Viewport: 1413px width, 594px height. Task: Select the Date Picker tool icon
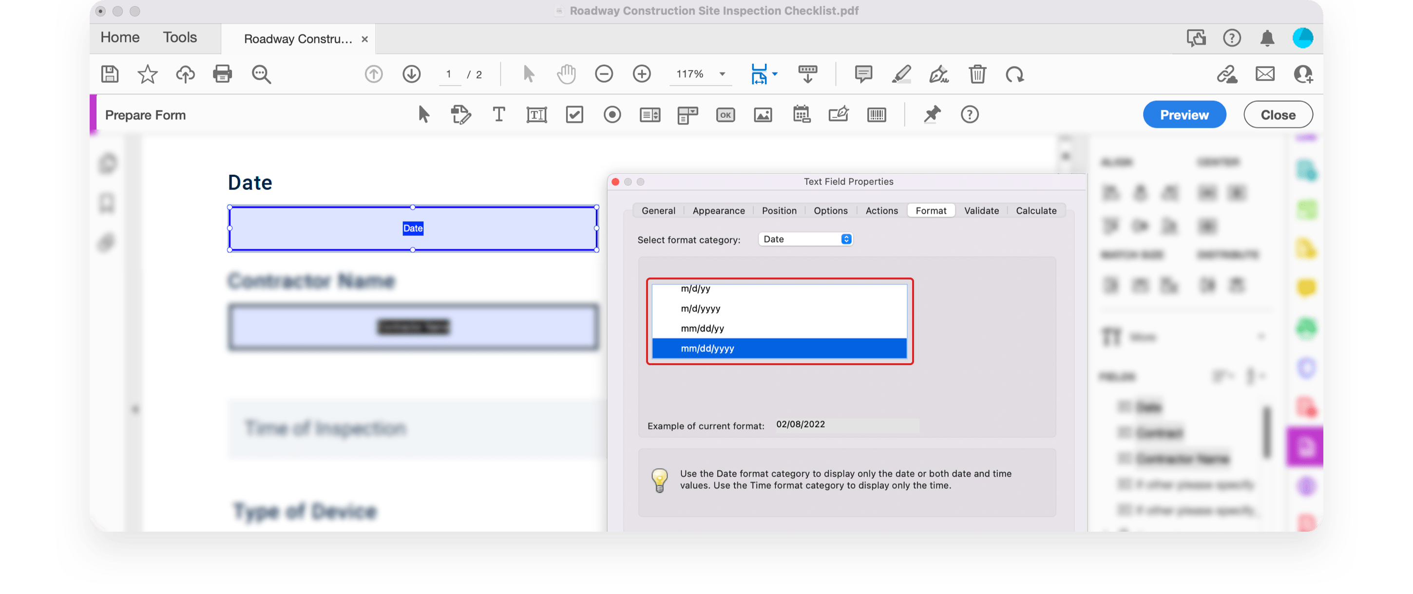801,114
